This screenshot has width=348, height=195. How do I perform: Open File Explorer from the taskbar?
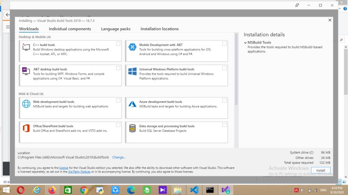coord(178,190)
